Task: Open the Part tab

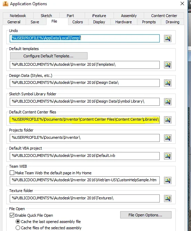Action: (x=70, y=16)
